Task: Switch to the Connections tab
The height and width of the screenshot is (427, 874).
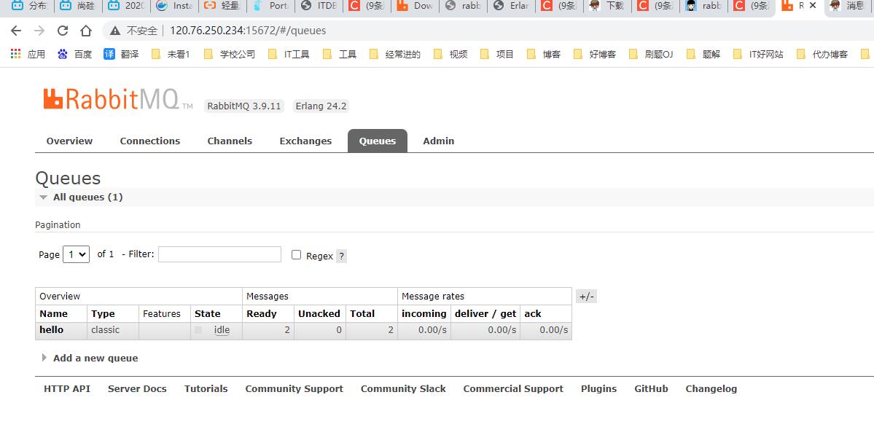Action: tap(150, 141)
